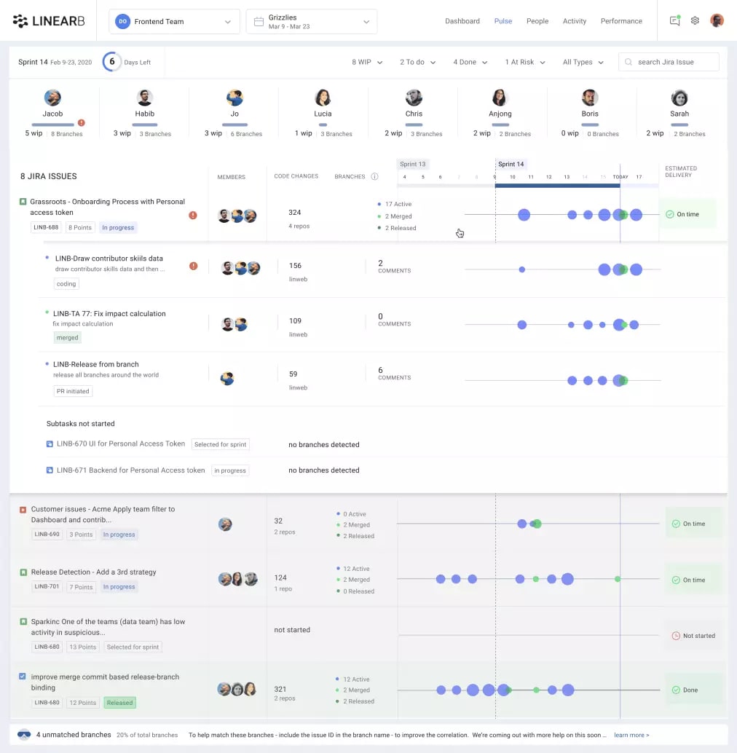Expand the 8 WIP filter

[367, 62]
